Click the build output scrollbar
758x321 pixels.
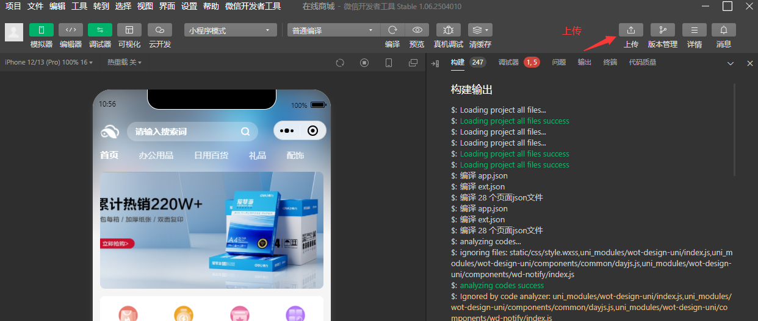735,130
